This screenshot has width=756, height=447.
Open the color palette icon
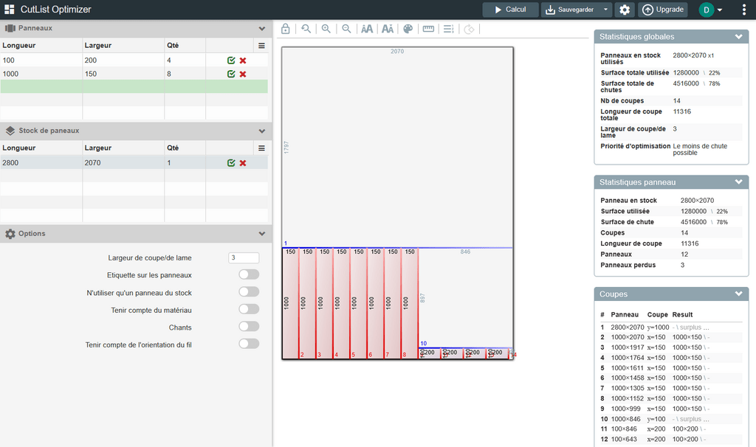pos(408,29)
